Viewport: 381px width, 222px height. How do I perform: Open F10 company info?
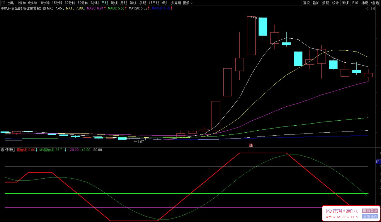point(355,3)
